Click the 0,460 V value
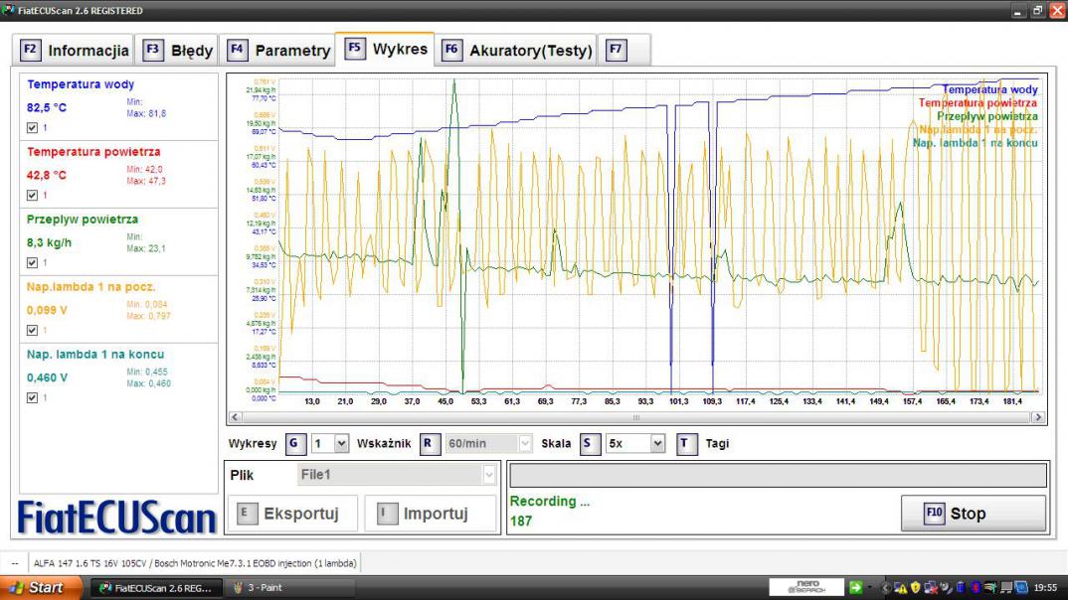Image resolution: width=1068 pixels, height=600 pixels. [x=47, y=377]
